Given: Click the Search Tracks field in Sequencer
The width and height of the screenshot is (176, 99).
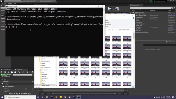Looking at the screenshot, I should [x=23, y=75].
